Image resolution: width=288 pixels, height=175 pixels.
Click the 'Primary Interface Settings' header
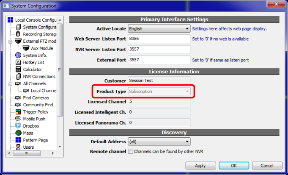pos(174,19)
